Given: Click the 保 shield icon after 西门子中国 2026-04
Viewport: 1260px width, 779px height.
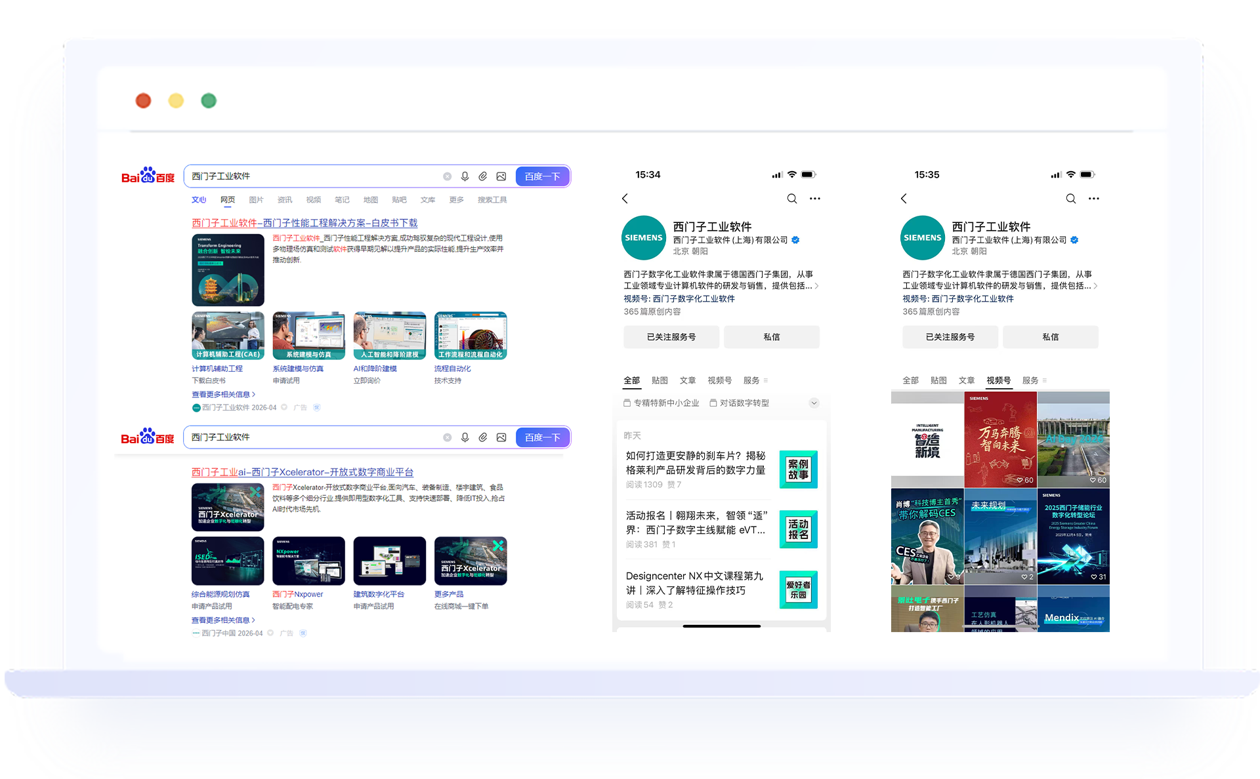Looking at the screenshot, I should pos(303,633).
